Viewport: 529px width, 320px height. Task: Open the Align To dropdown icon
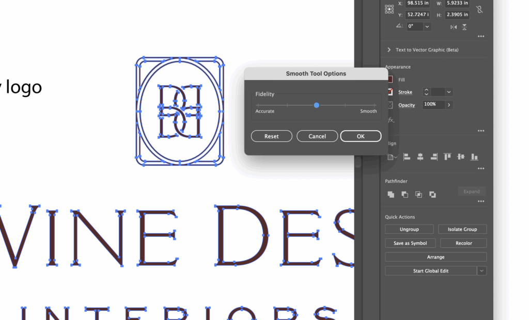392,157
